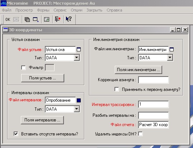
Task: Click the OK run toolbar button
Action: [8, 19]
